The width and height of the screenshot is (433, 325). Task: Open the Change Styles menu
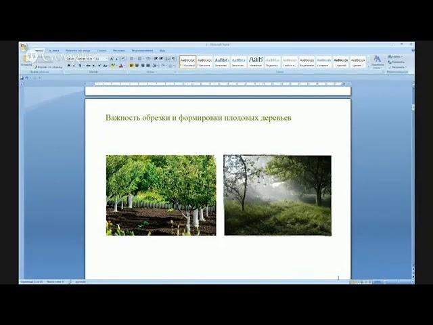pyautogui.click(x=378, y=62)
